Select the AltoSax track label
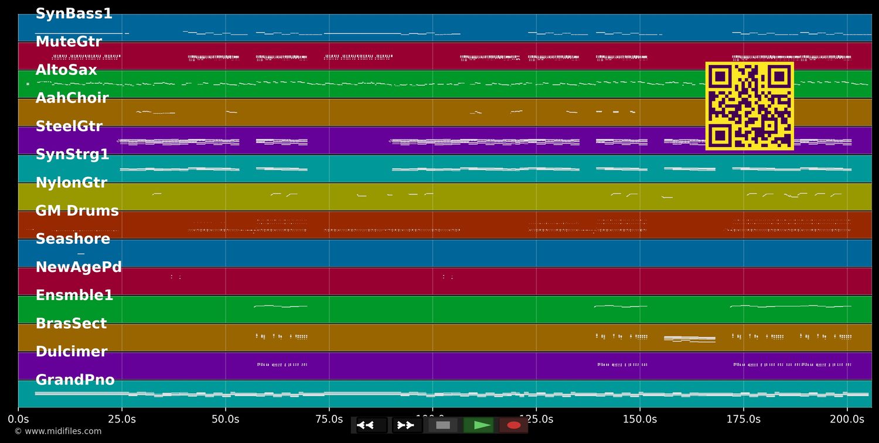The width and height of the screenshot is (879, 443). point(68,70)
